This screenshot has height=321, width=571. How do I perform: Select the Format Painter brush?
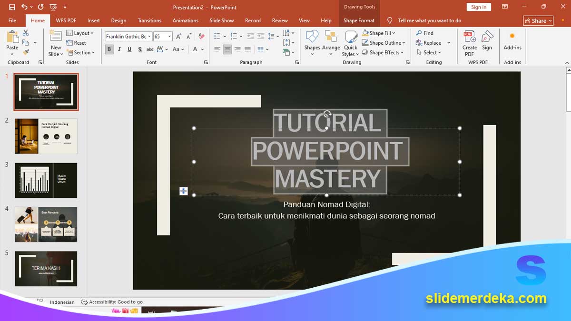26,52
